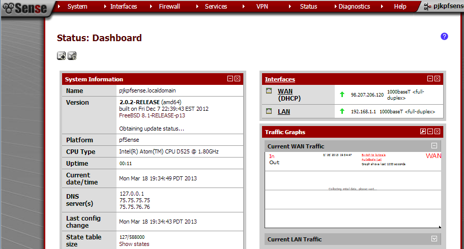Click DNS server 75.75.75.75
The width and height of the screenshot is (464, 249).
point(135,200)
